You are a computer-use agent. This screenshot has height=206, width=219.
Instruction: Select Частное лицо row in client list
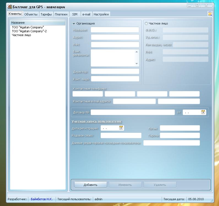(x=38, y=35)
